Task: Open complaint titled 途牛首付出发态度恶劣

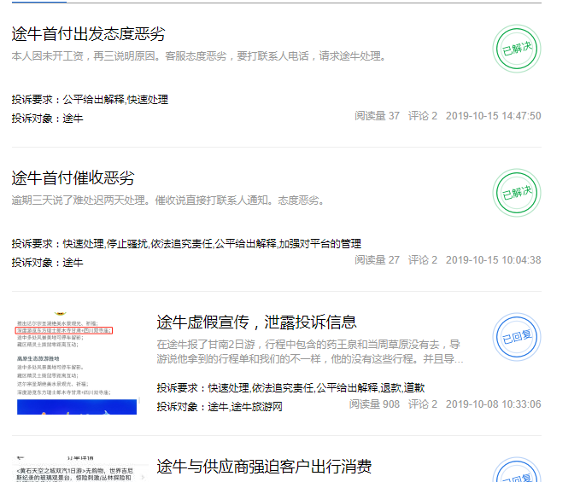Action: click(88, 34)
